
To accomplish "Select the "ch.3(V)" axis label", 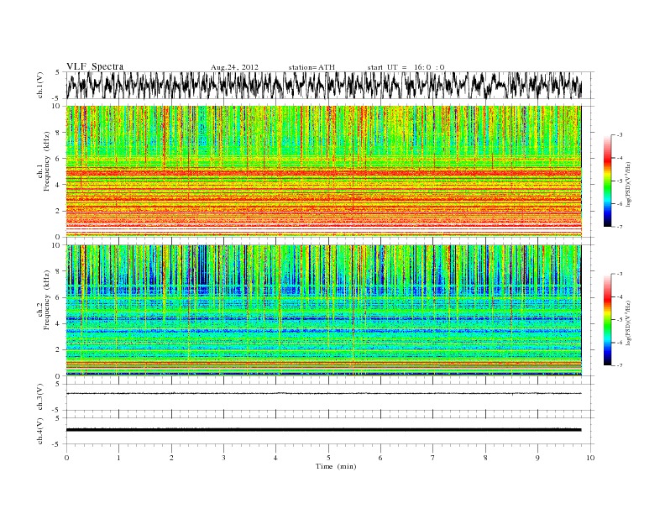I will tap(39, 396).
